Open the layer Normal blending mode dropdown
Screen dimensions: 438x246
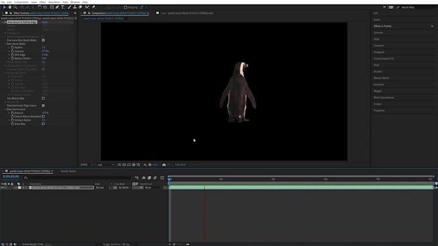pyautogui.click(x=102, y=188)
